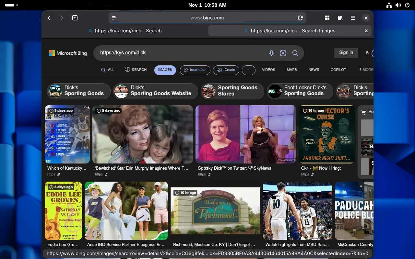Submit search with the magnifier icon

(x=295, y=53)
